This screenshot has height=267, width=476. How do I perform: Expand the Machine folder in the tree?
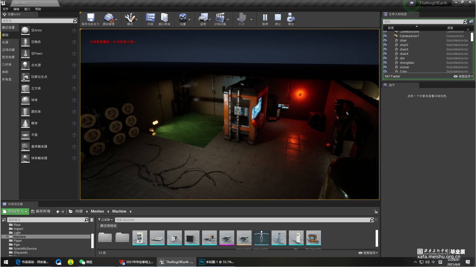coord(7,237)
